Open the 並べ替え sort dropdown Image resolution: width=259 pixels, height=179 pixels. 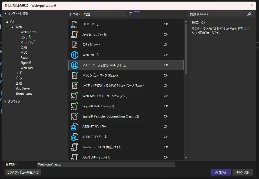[104, 14]
